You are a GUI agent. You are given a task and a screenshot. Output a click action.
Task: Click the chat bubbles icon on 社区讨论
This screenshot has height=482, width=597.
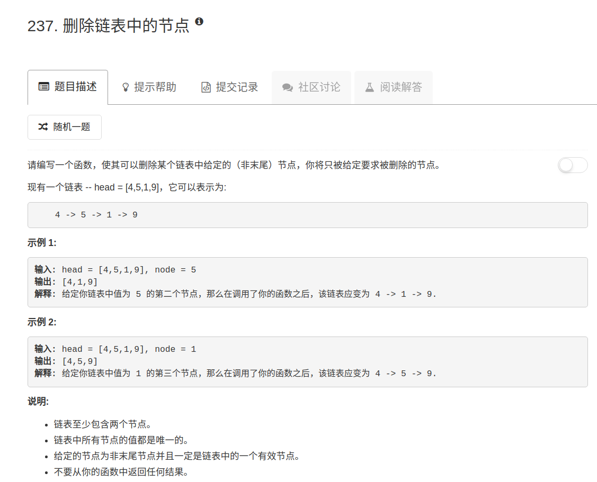288,87
